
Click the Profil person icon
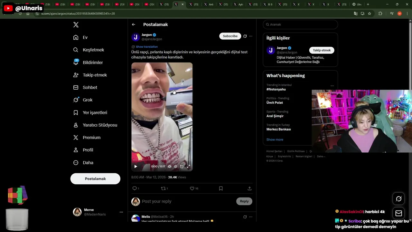(x=76, y=150)
